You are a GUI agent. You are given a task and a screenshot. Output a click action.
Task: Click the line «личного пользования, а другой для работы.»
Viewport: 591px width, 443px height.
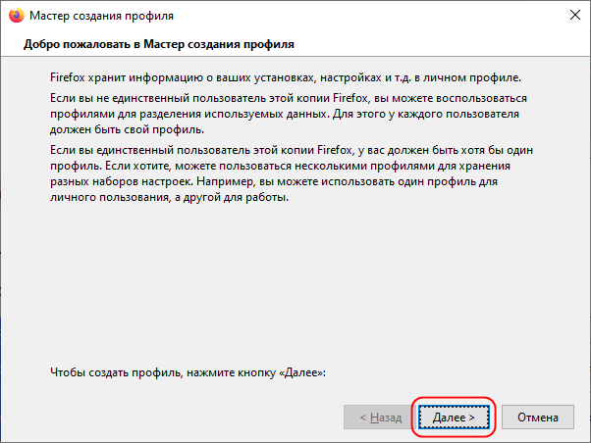pyautogui.click(x=169, y=198)
